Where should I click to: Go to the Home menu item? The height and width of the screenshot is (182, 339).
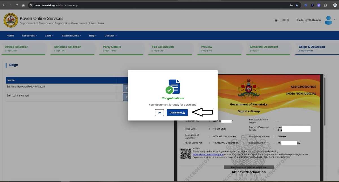pos(10,36)
